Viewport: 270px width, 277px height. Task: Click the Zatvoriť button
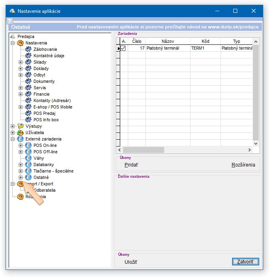245,262
